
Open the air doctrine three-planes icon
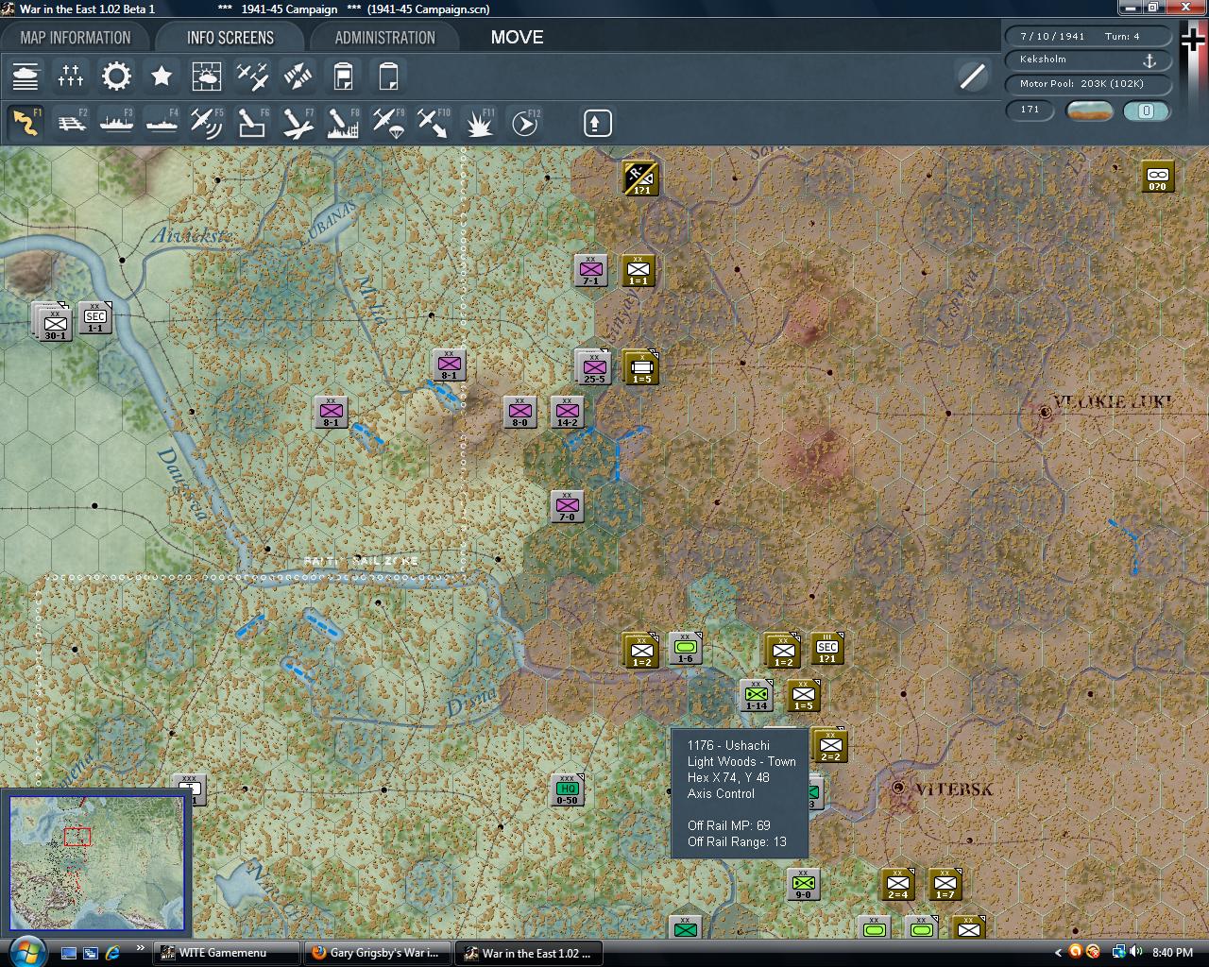[252, 76]
